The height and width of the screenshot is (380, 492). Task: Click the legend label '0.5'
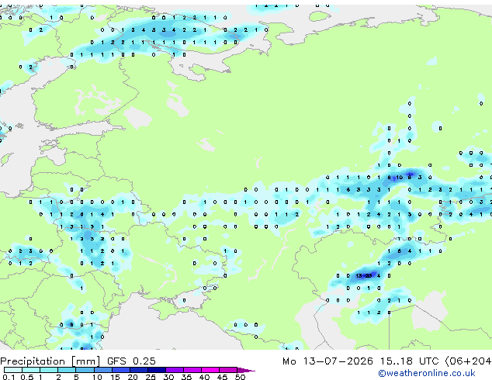[x=27, y=377]
